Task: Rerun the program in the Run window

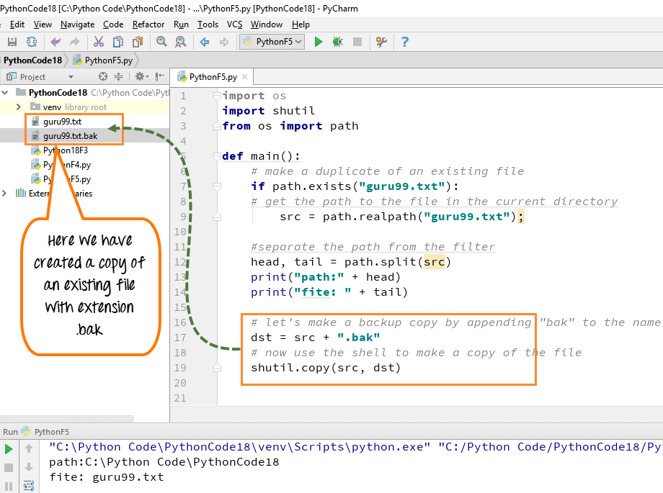Action: tap(8, 447)
